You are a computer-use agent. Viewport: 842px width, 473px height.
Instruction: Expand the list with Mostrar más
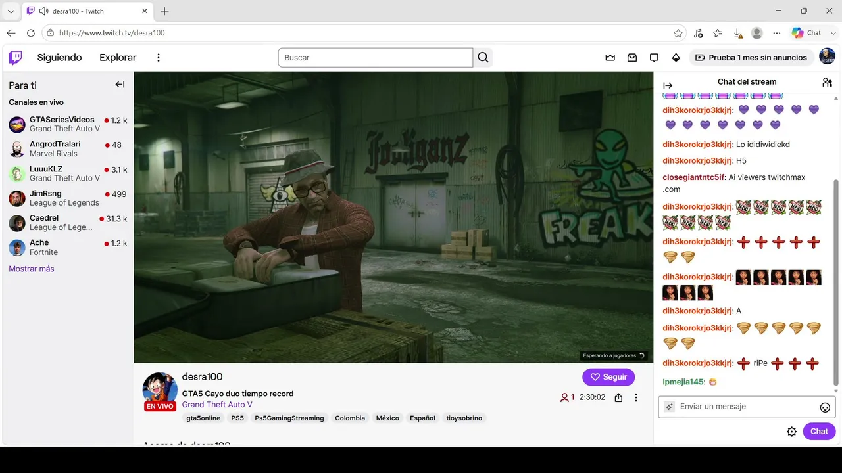(x=32, y=269)
